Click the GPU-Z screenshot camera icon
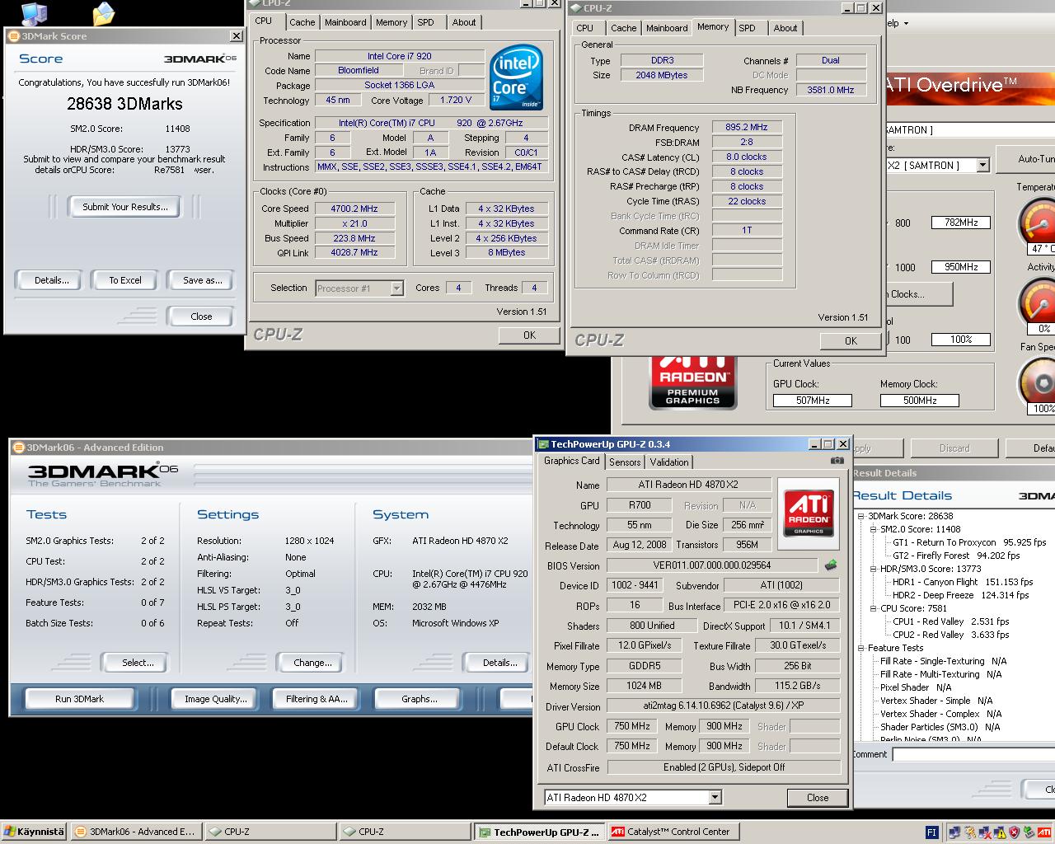Viewport: 1055px width, 844px height. pos(837,461)
